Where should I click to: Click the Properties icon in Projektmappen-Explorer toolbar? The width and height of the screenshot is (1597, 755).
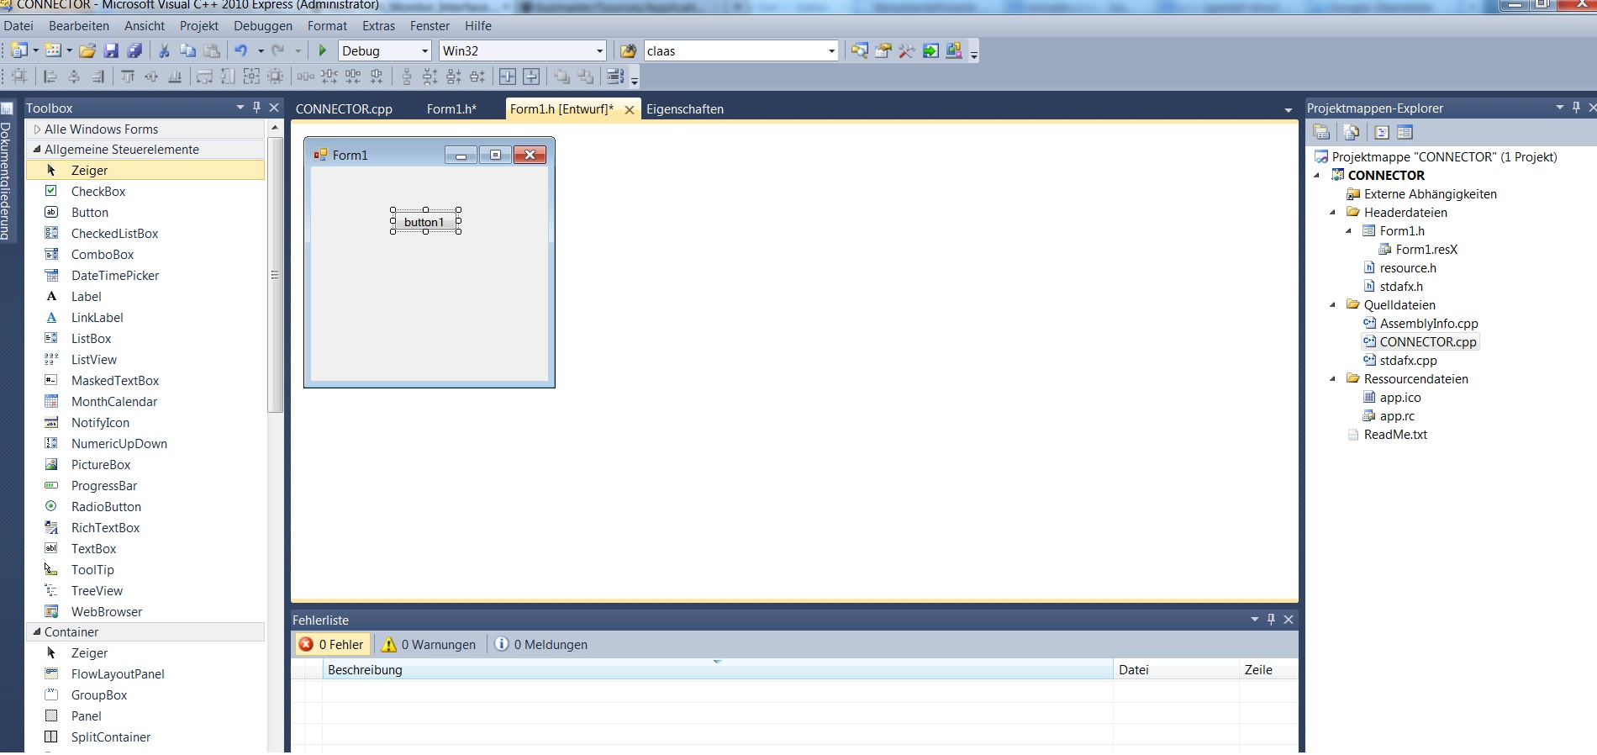[x=1321, y=132]
